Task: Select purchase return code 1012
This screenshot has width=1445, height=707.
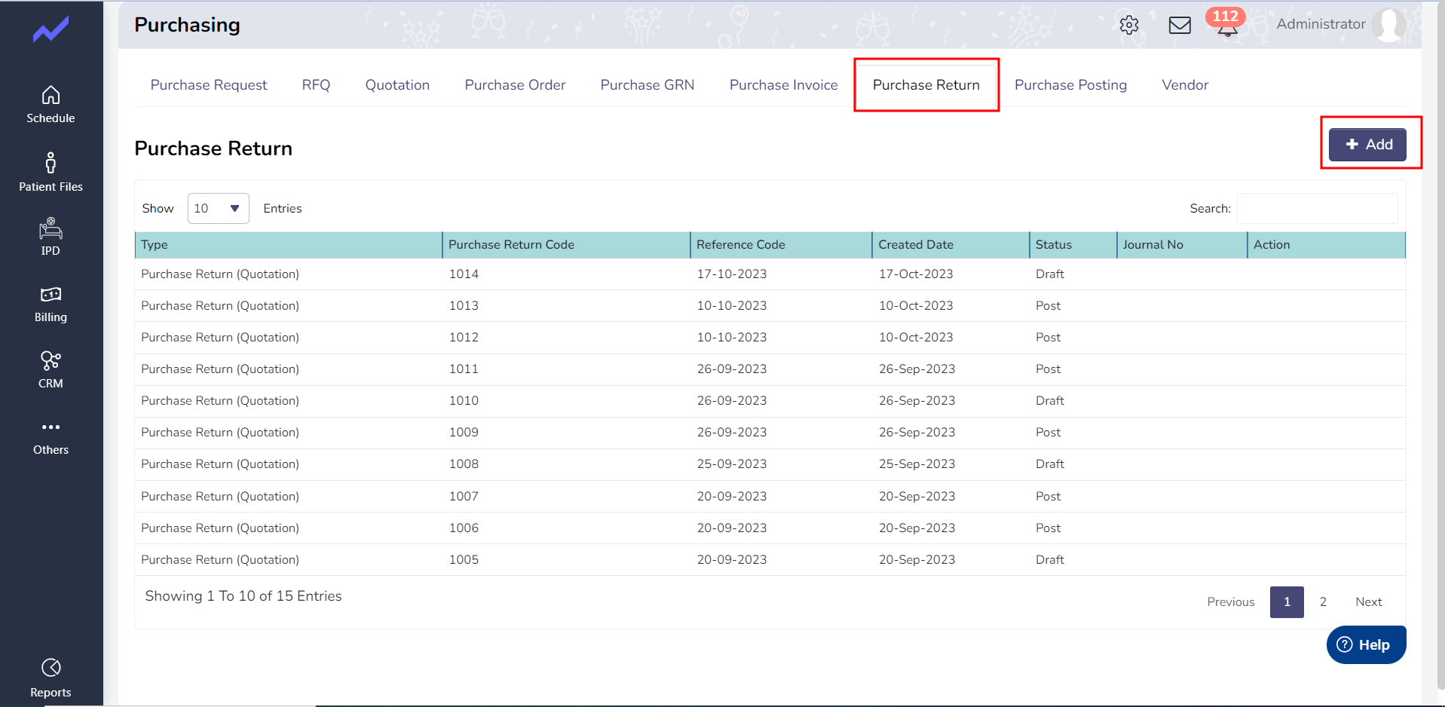Action: pyautogui.click(x=464, y=338)
